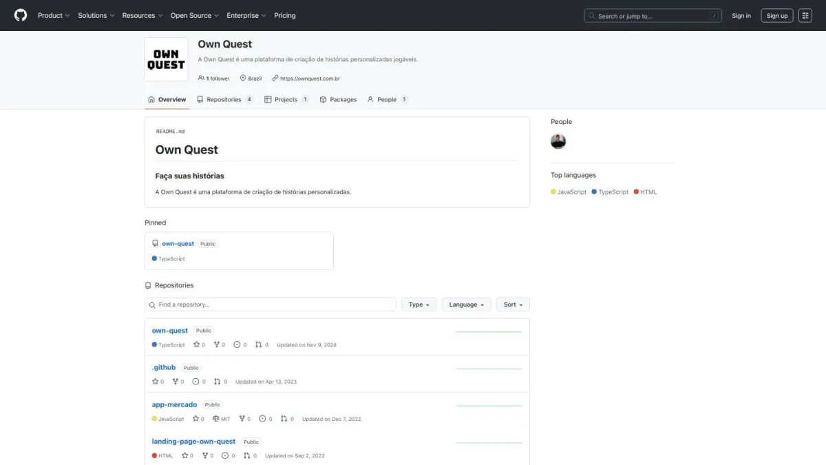Open the Language filter dropdown
Screen dimensions: 826x465
tap(467, 304)
